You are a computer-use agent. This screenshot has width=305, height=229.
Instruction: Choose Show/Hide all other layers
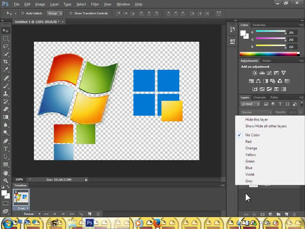[x=266, y=126]
